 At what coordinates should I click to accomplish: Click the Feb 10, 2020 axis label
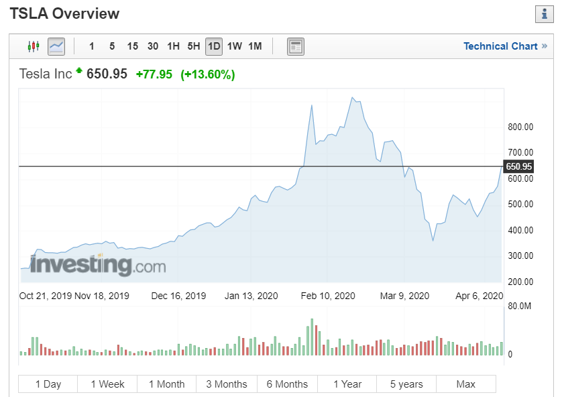pyautogui.click(x=327, y=296)
